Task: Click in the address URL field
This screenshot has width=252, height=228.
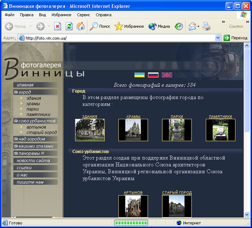Action: (x=120, y=38)
